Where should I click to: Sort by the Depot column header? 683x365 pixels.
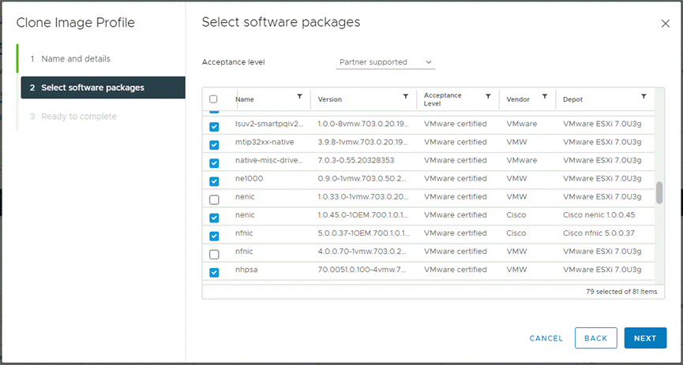point(572,99)
